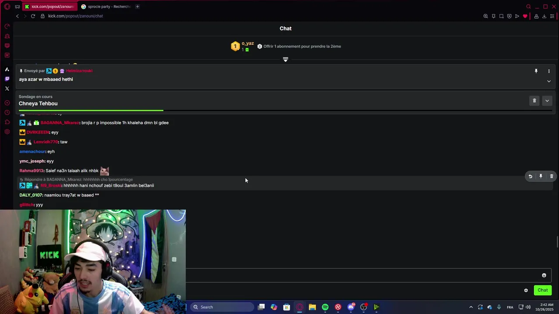Open Spotify from the taskbar
Image resolution: width=559 pixels, height=314 pixels.
(325, 307)
